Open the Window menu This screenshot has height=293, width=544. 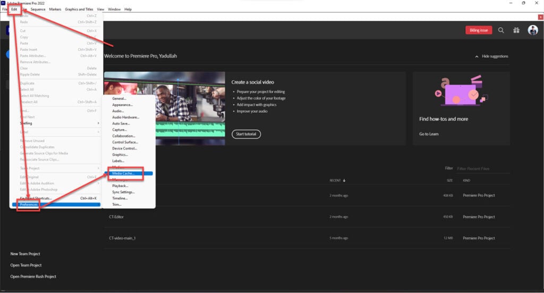[x=114, y=10]
